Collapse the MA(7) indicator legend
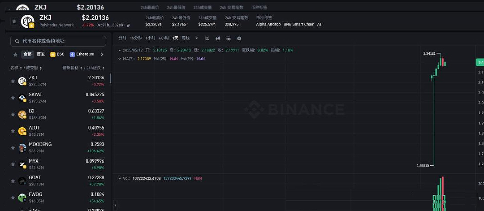 click(120, 59)
